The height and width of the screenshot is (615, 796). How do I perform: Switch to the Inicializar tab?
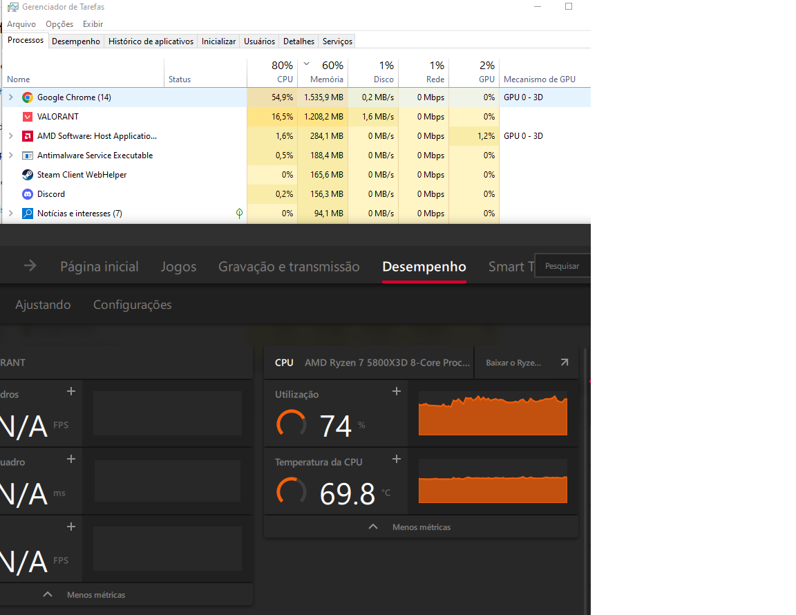pyautogui.click(x=218, y=41)
